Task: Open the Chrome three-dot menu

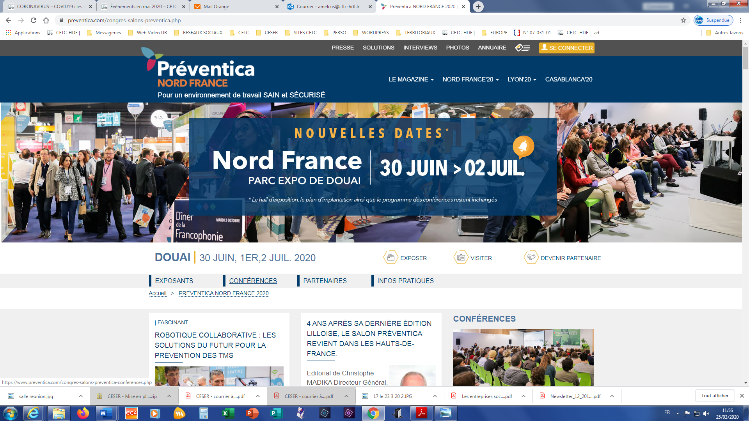Action: coord(740,20)
